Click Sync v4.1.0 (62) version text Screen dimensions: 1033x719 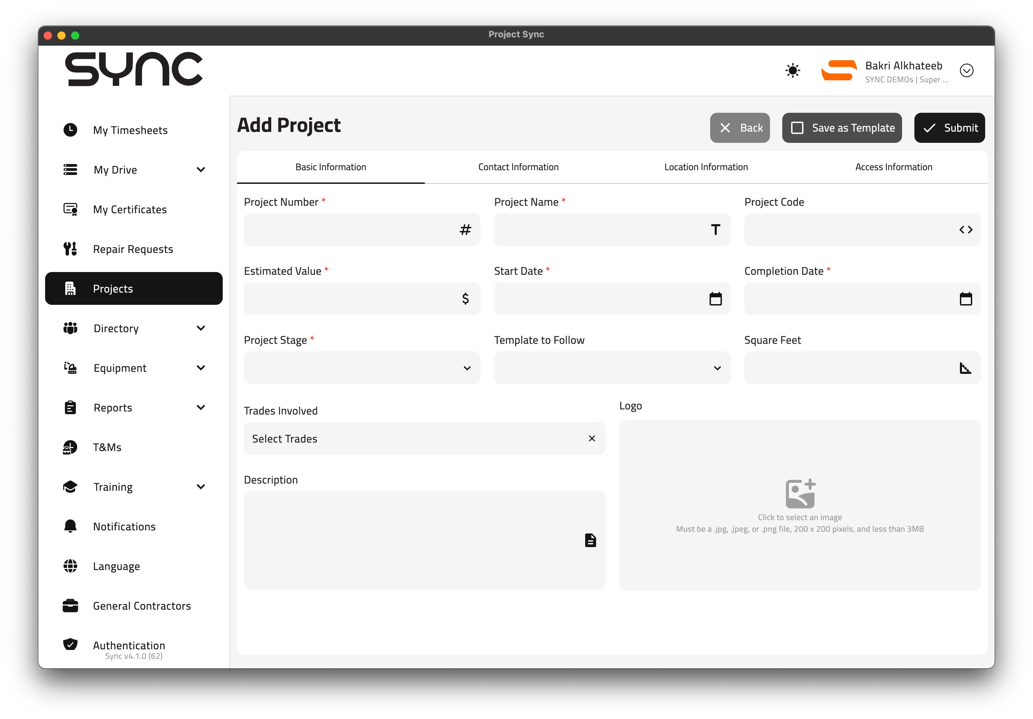(x=134, y=656)
